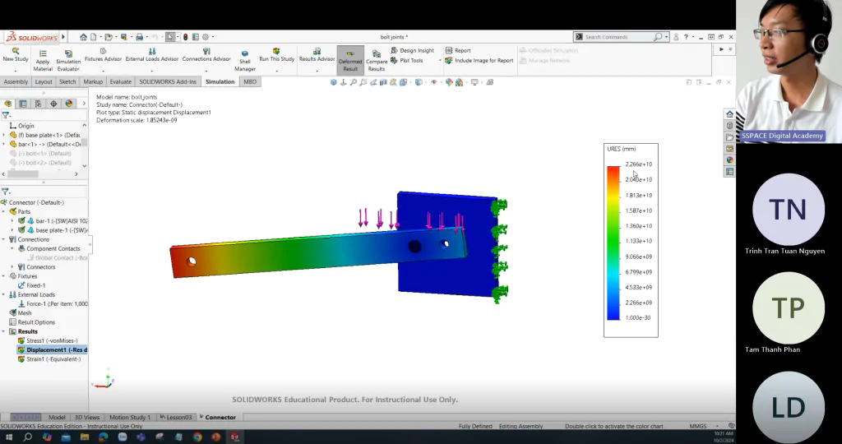Viewport: 842px width, 444px height.
Task: Switch to the Sketch tab
Action: [x=67, y=81]
